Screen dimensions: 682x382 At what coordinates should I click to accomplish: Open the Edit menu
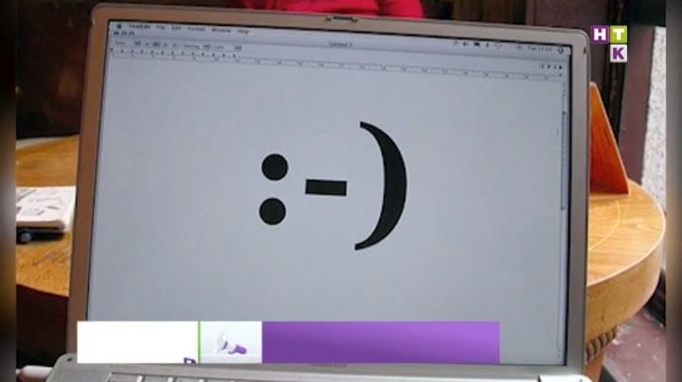click(176, 29)
